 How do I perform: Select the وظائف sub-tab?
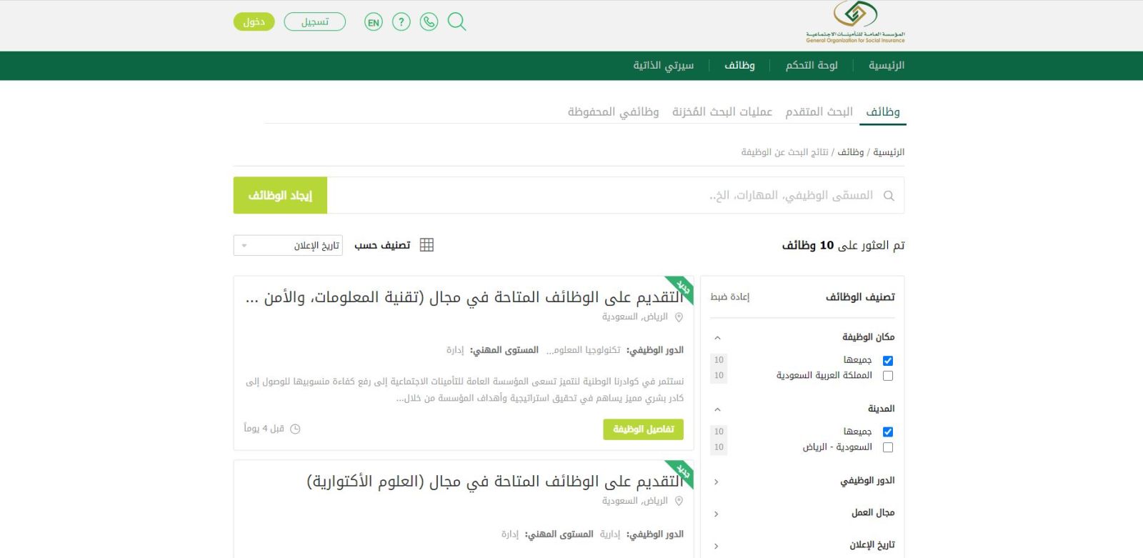click(883, 112)
